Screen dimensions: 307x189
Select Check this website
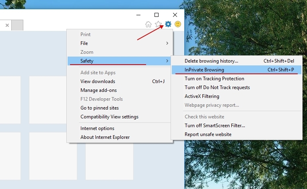pyautogui.click(x=237, y=116)
